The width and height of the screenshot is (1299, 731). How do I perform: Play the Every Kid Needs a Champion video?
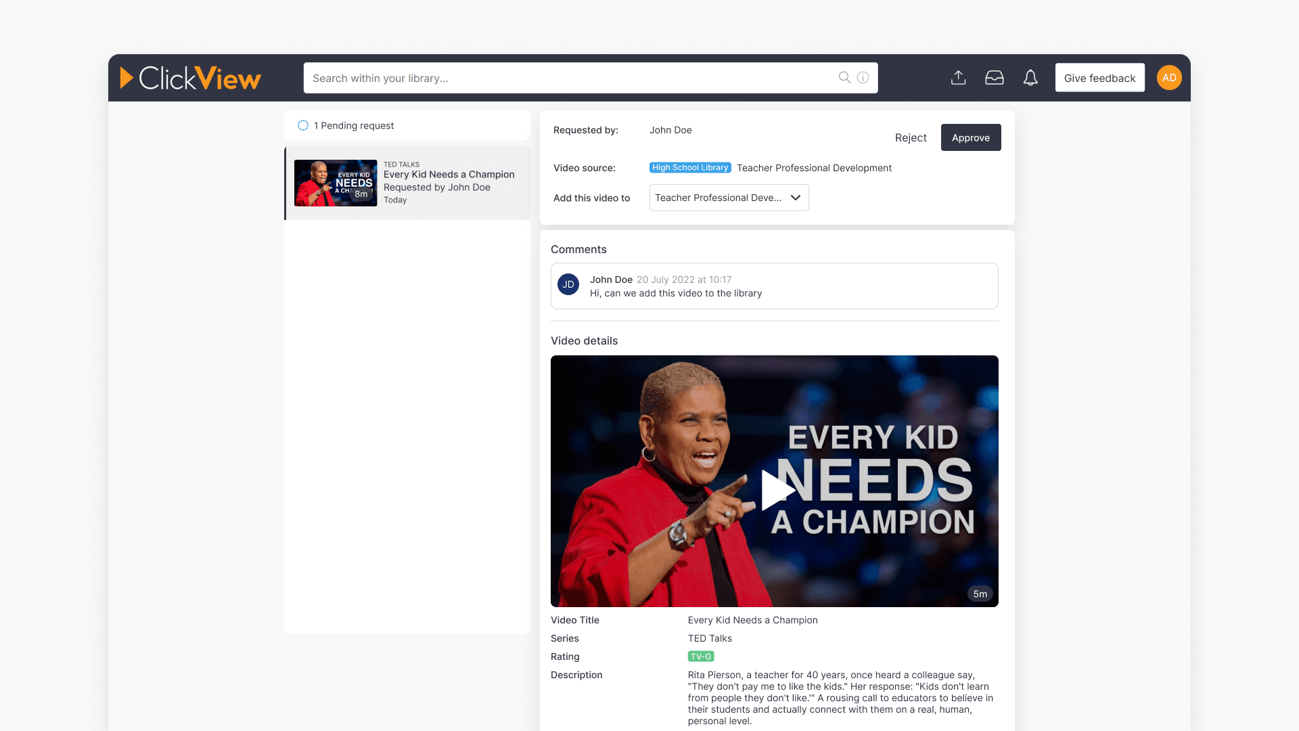coord(778,489)
